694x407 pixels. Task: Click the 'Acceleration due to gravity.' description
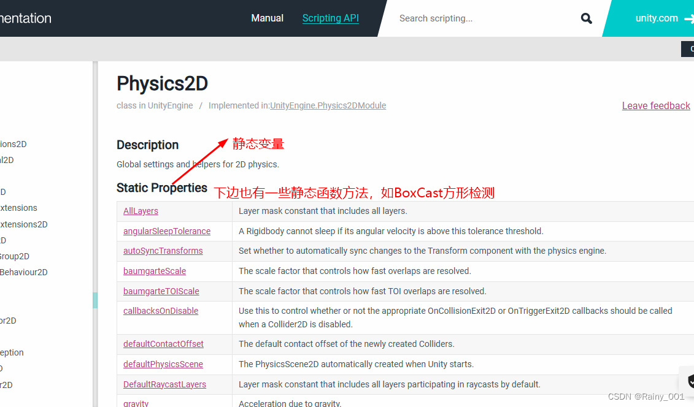point(290,403)
